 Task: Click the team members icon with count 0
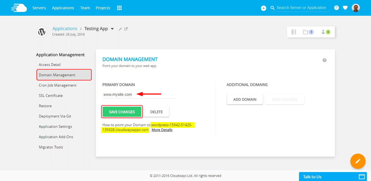tap(326, 32)
